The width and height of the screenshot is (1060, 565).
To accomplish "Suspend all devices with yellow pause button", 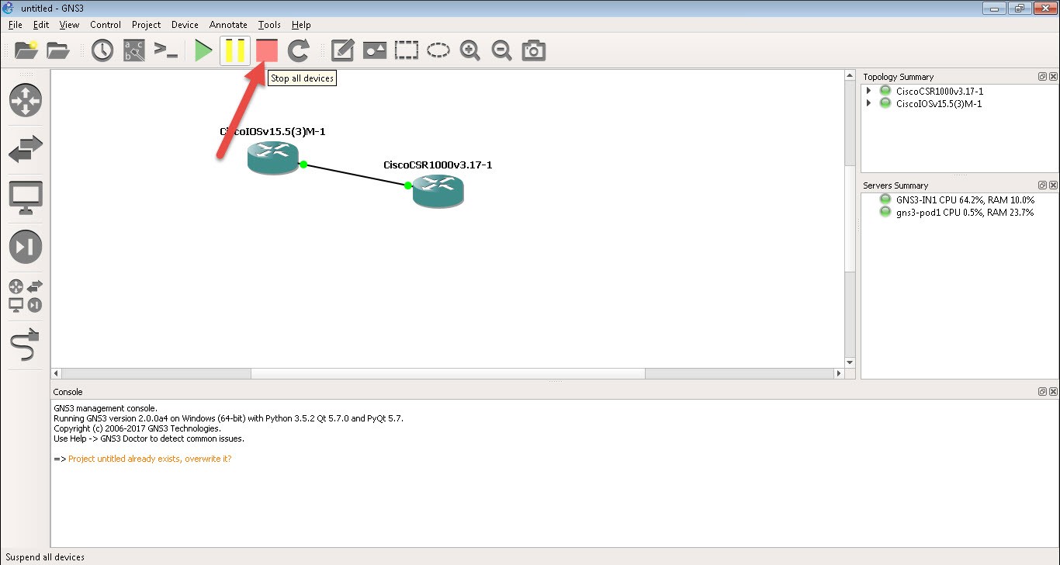I will [235, 51].
